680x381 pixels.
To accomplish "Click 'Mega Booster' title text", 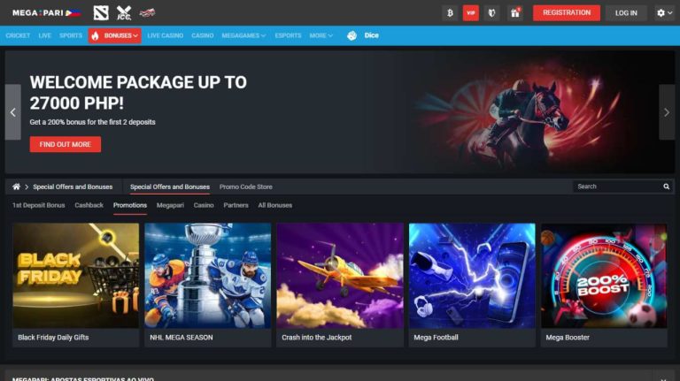I will [568, 338].
